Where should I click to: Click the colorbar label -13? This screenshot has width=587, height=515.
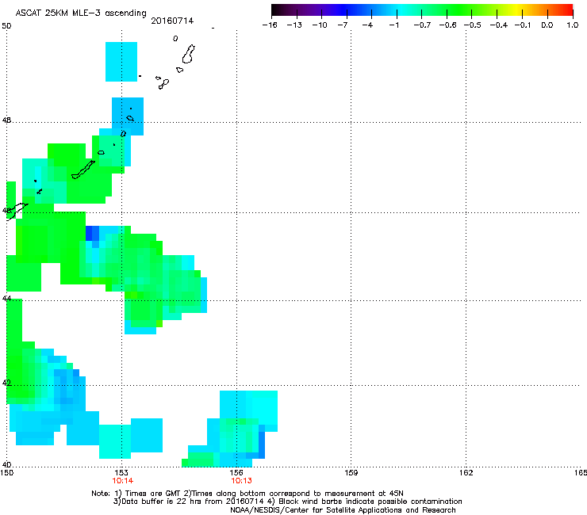coord(294,25)
